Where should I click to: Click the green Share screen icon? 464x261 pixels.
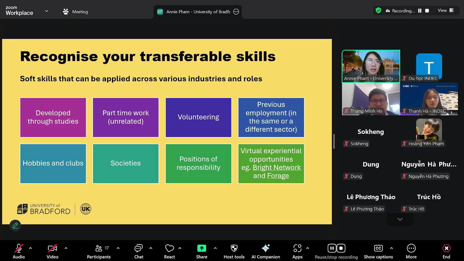click(202, 248)
